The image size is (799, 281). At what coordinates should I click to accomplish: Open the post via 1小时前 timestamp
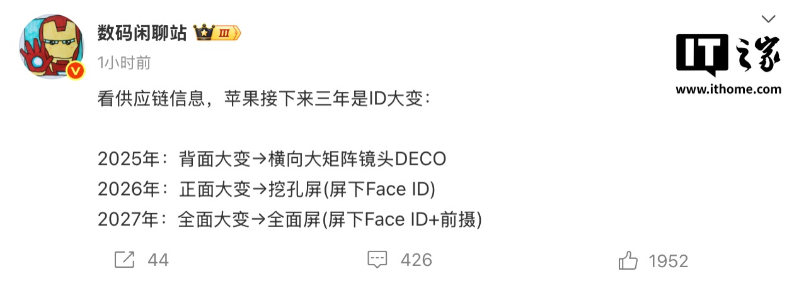[124, 62]
